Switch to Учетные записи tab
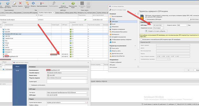 pos(91,13)
